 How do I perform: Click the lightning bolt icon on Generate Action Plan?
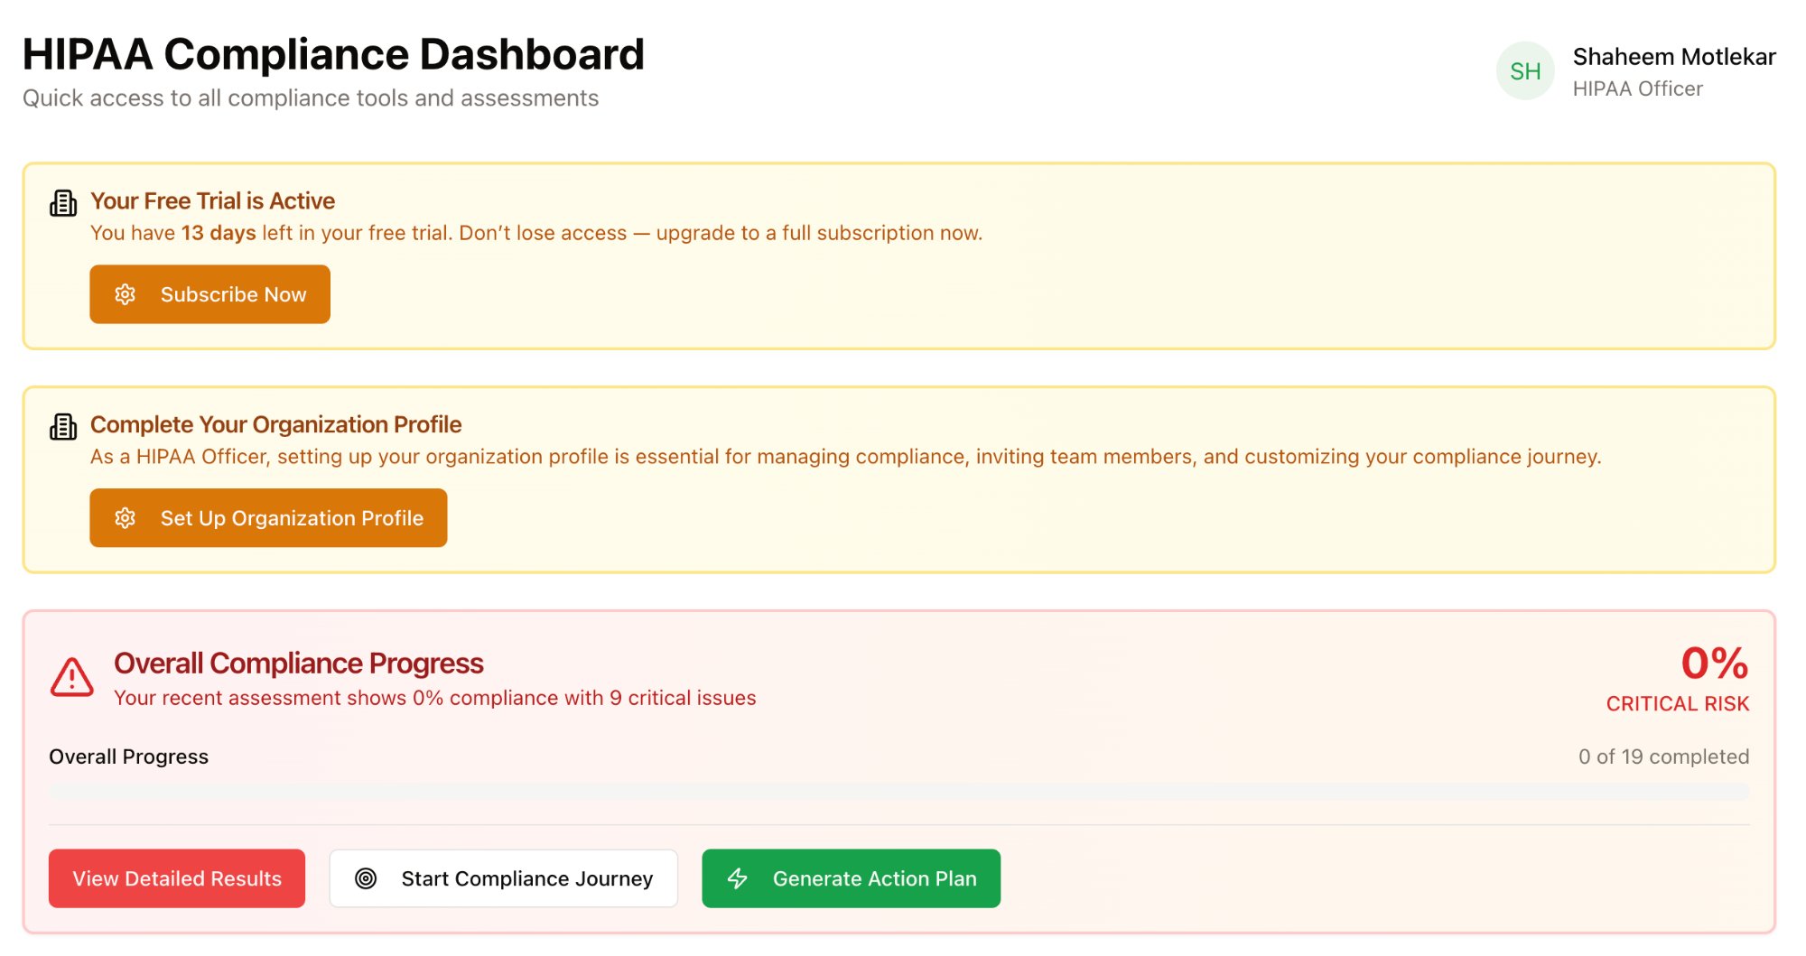coord(738,877)
